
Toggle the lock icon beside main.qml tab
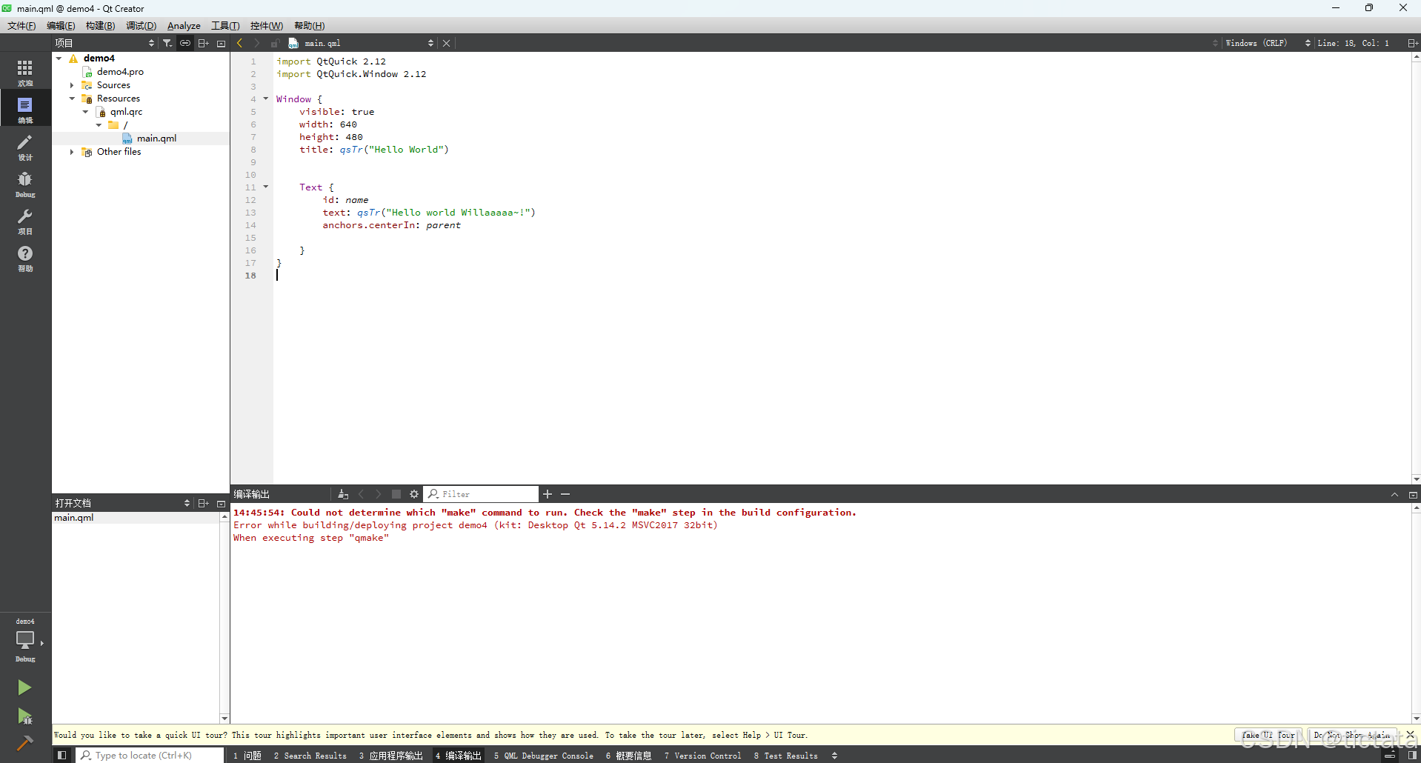click(274, 43)
